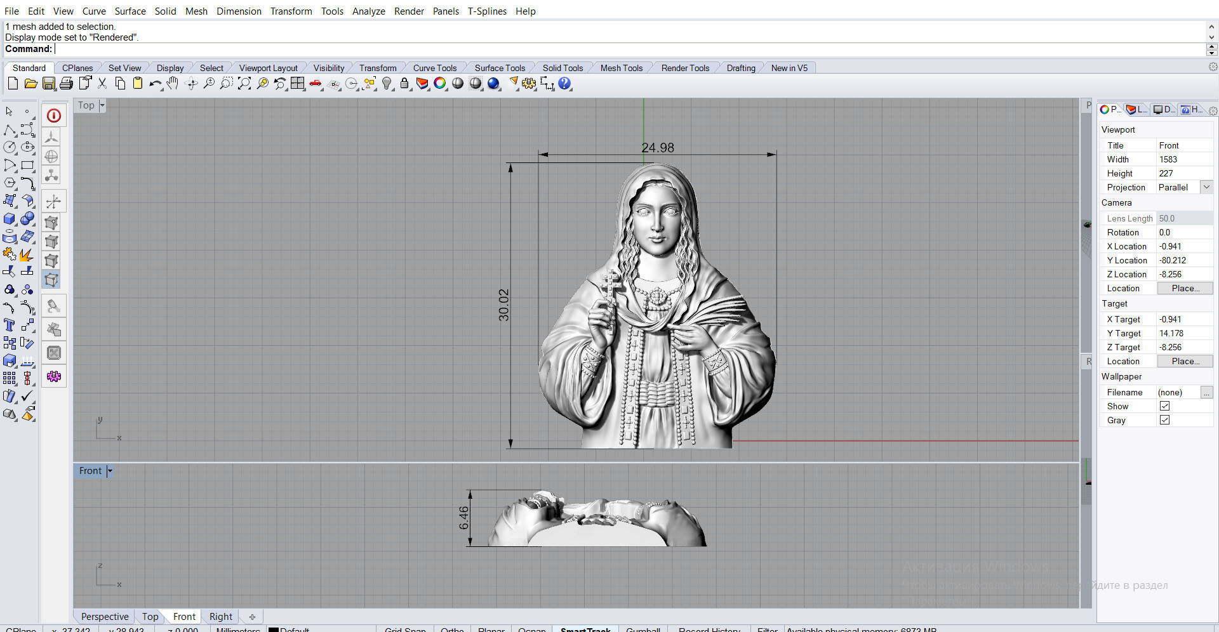
Task: Open the Edit Layers icon
Action: pyautogui.click(x=422, y=83)
